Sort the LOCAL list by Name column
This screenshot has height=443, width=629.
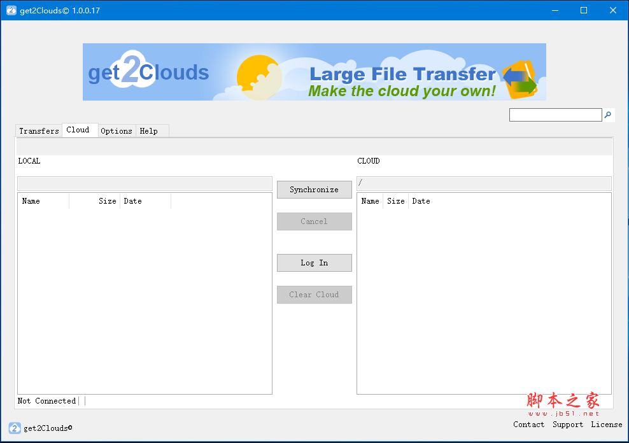coord(43,201)
